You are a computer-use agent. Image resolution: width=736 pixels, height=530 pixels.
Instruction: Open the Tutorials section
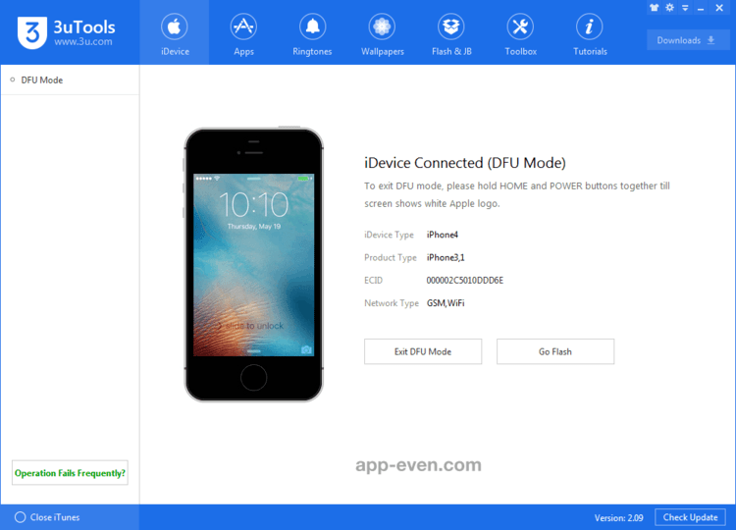pos(590,32)
